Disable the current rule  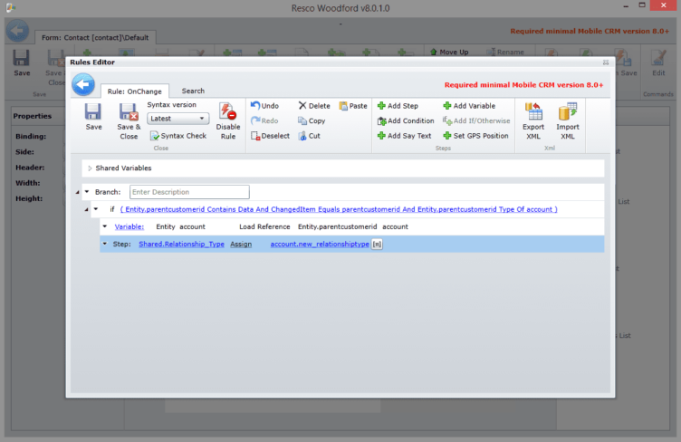[228, 120]
